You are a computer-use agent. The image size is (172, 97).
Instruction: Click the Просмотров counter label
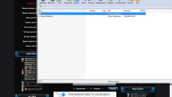(x=81, y=89)
